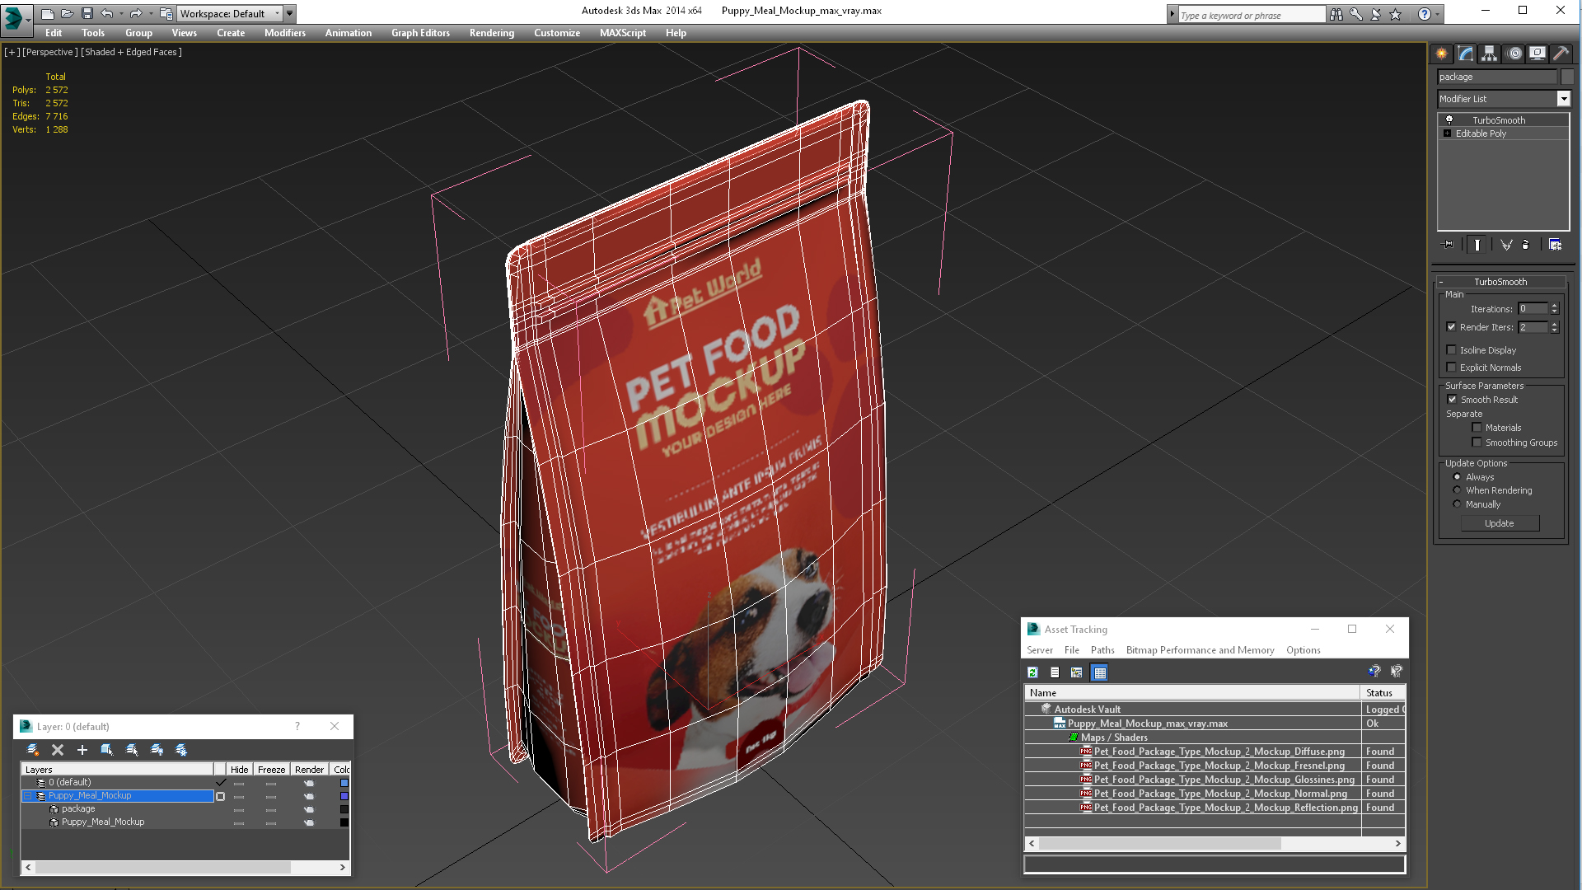Enable the Isoline Display checkbox
The image size is (1582, 890).
pyautogui.click(x=1452, y=350)
